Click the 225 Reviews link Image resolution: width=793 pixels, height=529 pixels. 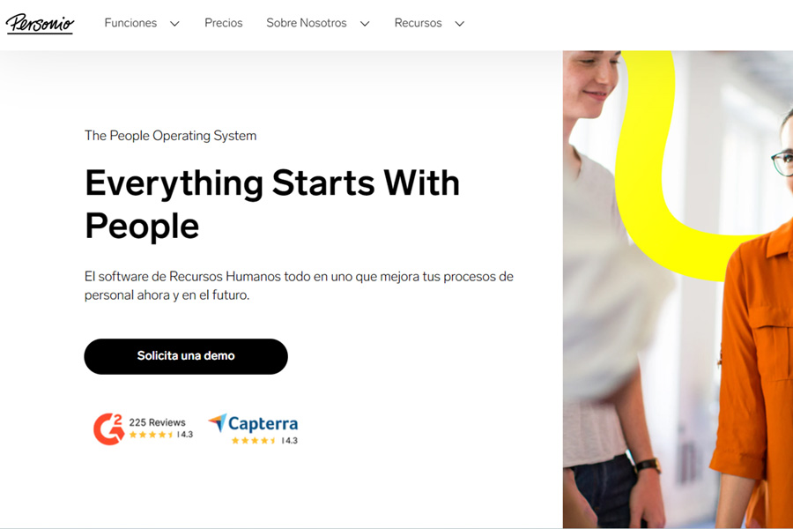click(x=158, y=422)
